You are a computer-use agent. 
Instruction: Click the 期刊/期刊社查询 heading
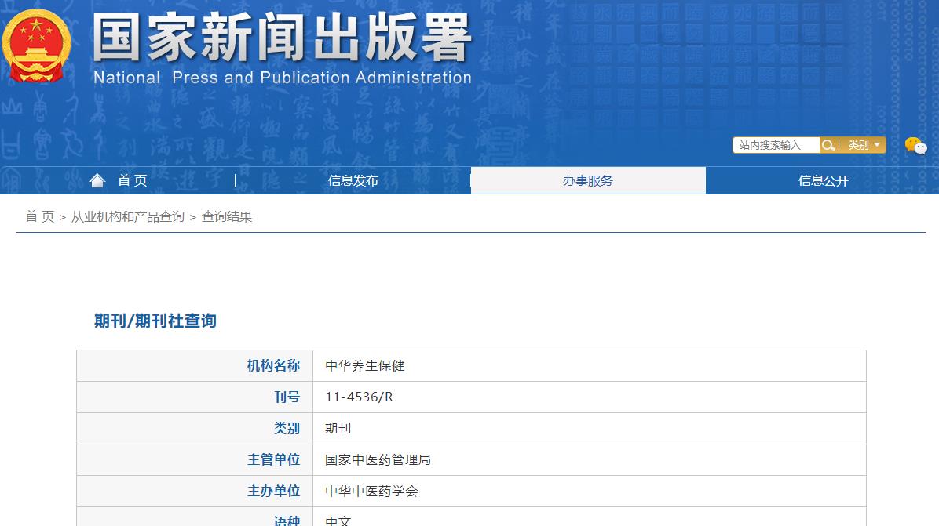pyautogui.click(x=154, y=321)
